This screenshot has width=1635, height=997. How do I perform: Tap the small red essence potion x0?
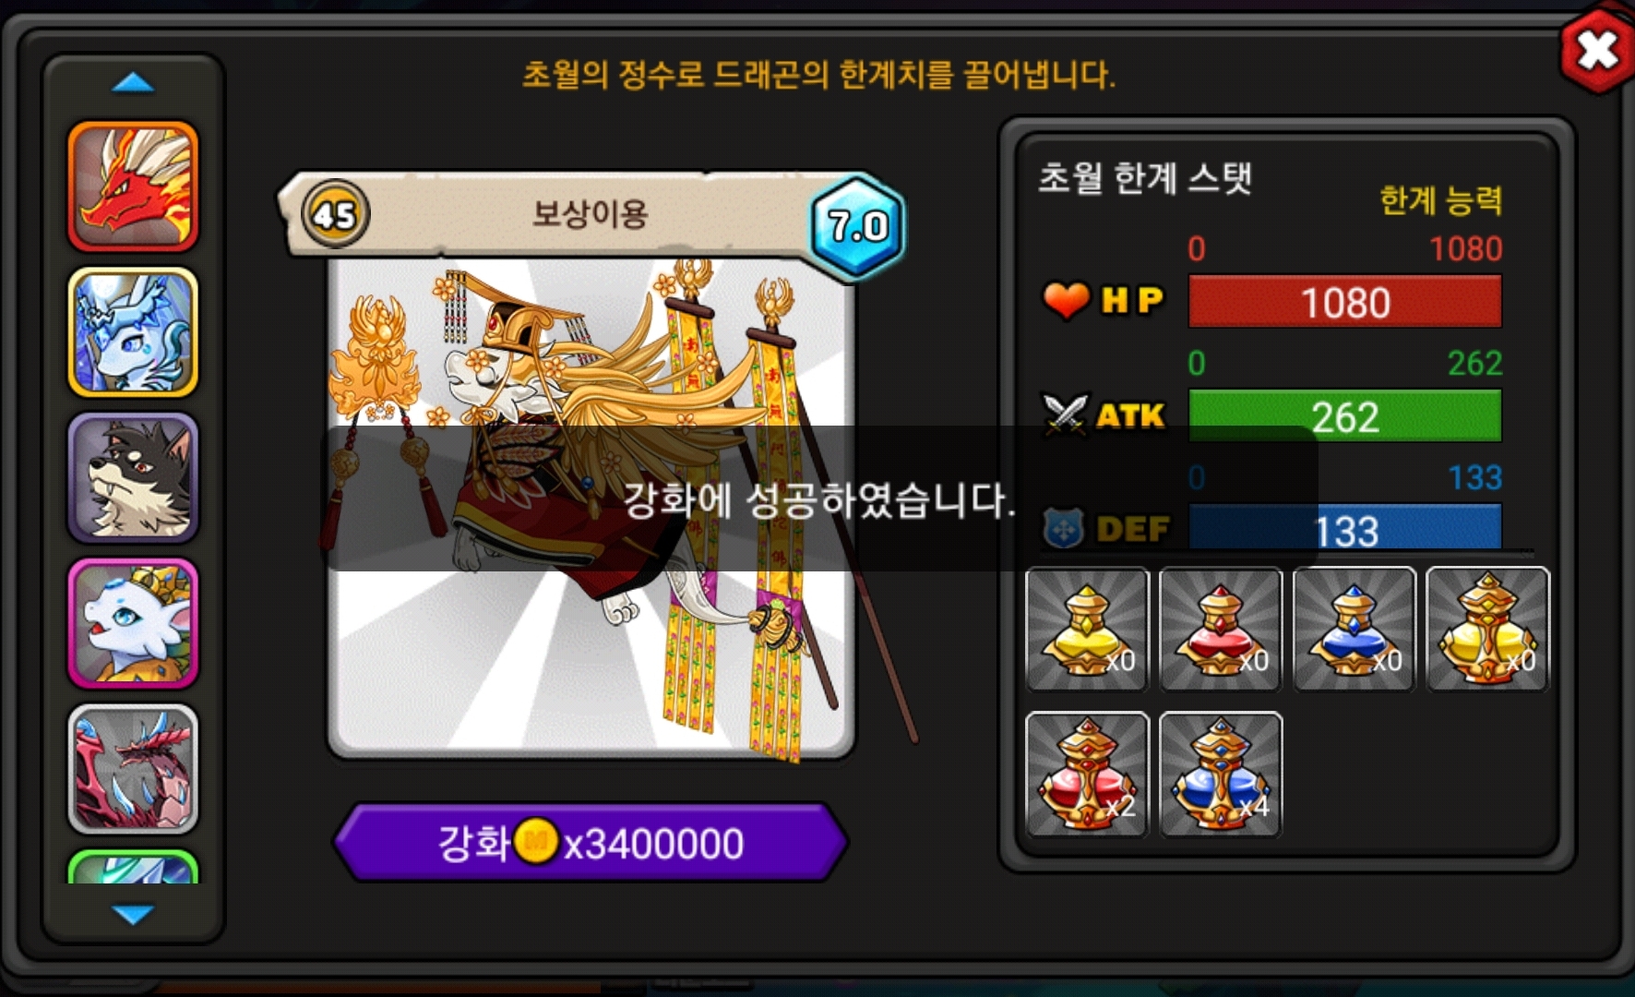[x=1221, y=630]
